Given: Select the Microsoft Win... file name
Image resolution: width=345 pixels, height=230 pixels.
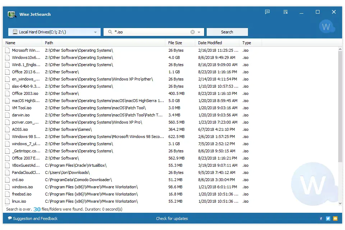Looking at the screenshot, I should tap(26, 50).
